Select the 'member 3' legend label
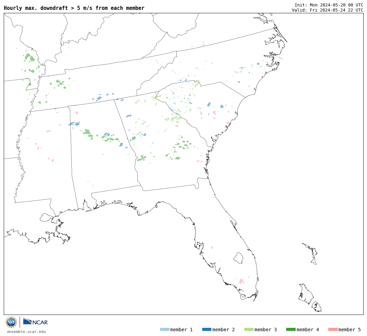The image size is (367, 336). (266, 330)
